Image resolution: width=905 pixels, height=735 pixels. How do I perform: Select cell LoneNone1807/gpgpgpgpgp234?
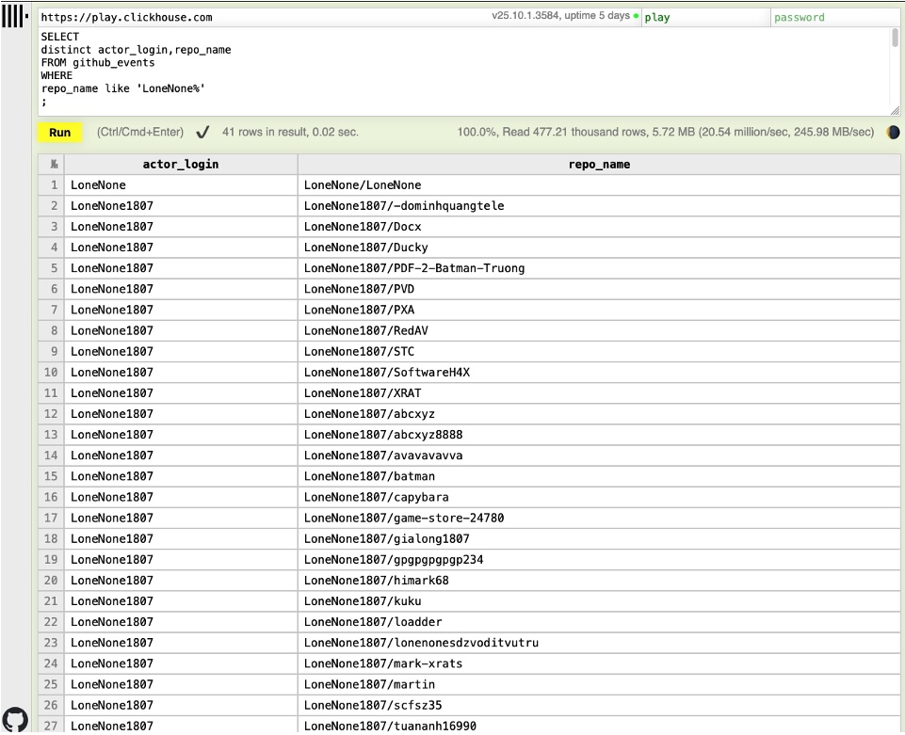click(599, 559)
